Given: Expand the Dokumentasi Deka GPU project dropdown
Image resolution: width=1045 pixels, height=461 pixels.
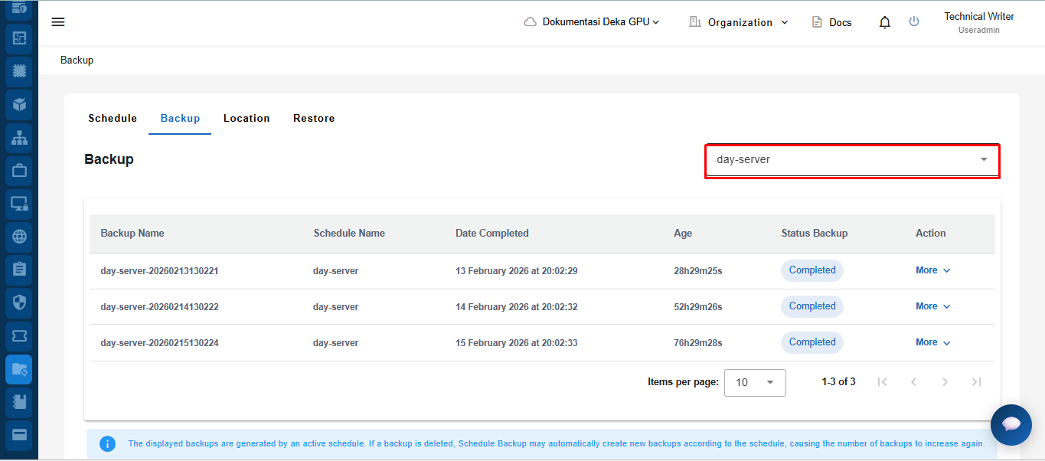Looking at the screenshot, I should 592,22.
